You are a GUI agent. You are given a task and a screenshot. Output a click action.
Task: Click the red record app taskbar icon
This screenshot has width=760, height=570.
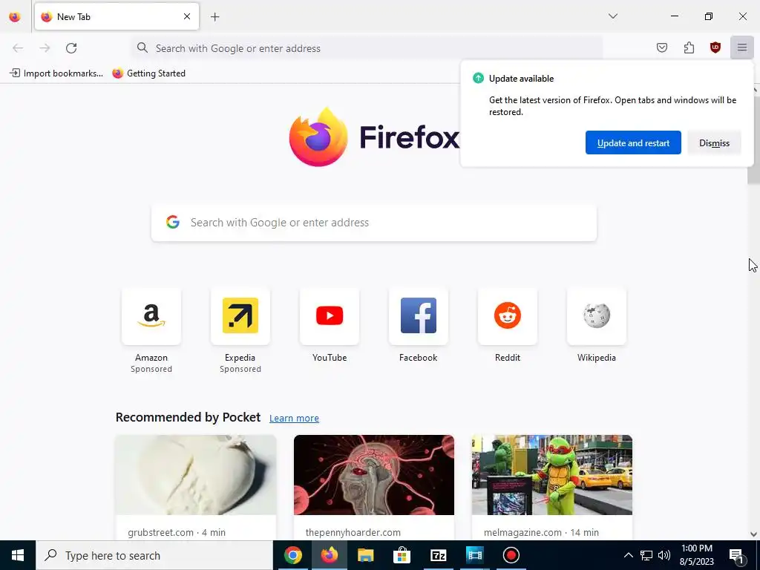(x=511, y=555)
